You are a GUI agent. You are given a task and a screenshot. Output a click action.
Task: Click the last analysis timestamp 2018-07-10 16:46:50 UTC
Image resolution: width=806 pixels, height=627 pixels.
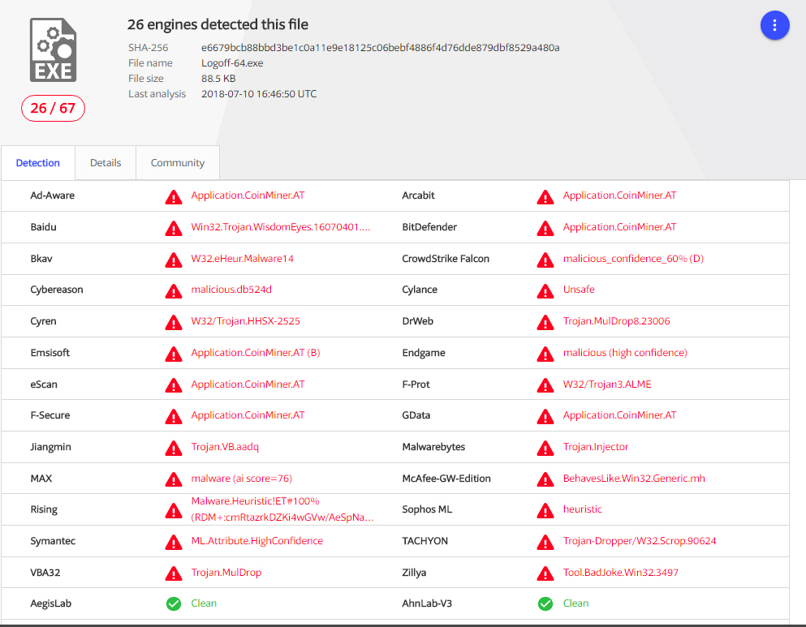tap(259, 94)
